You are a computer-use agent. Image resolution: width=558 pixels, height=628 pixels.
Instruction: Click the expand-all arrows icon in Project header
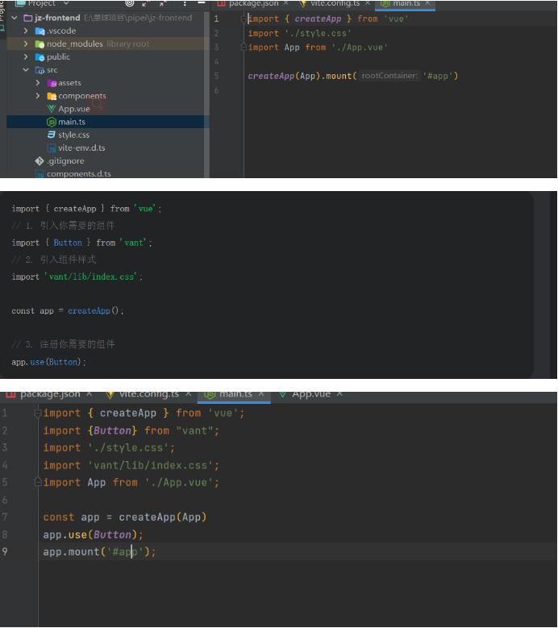145,3
